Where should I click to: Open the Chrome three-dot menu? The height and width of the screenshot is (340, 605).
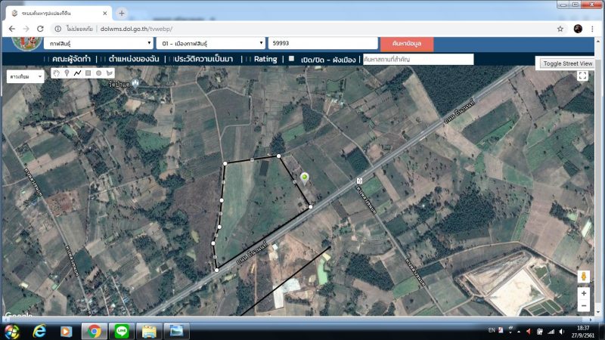pos(592,29)
